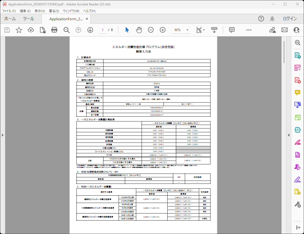Image resolution: width=304 pixels, height=234 pixels.
Task: Collapse the right tools pane
Action: [289, 135]
